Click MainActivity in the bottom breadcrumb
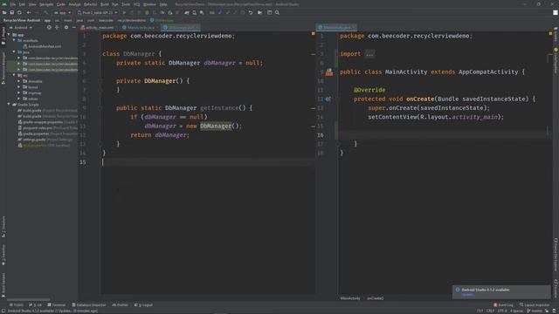The image size is (559, 314). [350, 298]
